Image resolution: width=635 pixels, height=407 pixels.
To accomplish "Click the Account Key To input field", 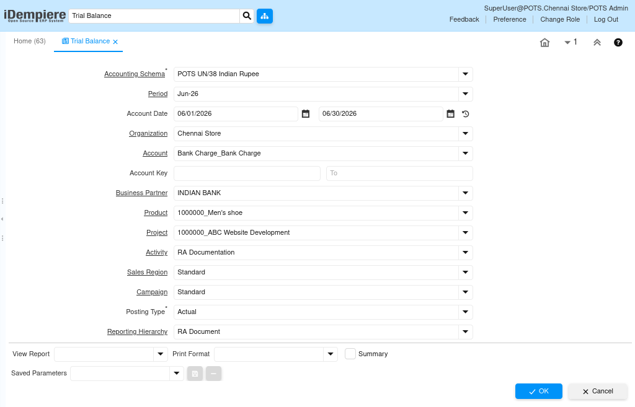I will click(x=399, y=173).
